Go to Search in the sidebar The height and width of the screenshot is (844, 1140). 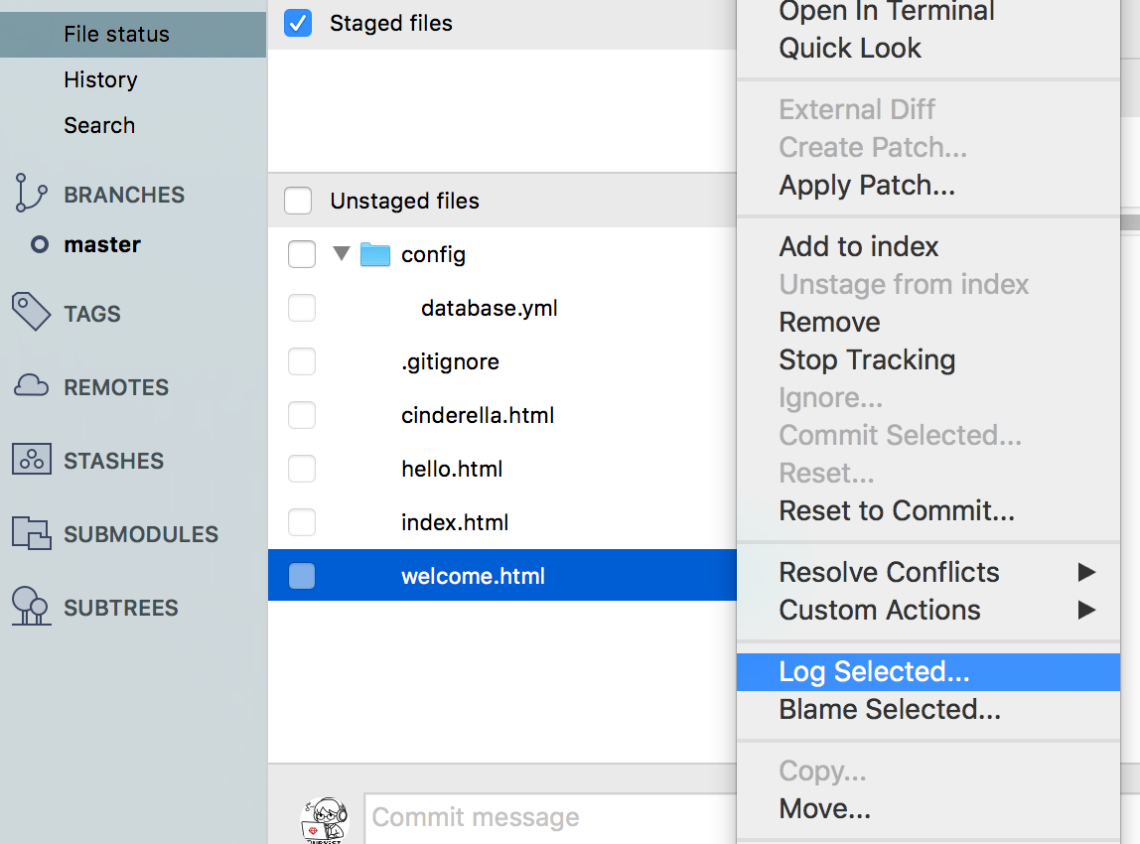point(99,125)
